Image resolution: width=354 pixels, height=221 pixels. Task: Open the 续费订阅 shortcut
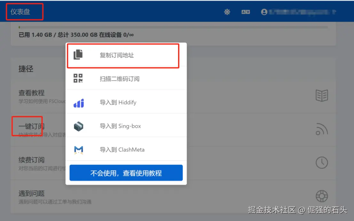(x=173, y=163)
